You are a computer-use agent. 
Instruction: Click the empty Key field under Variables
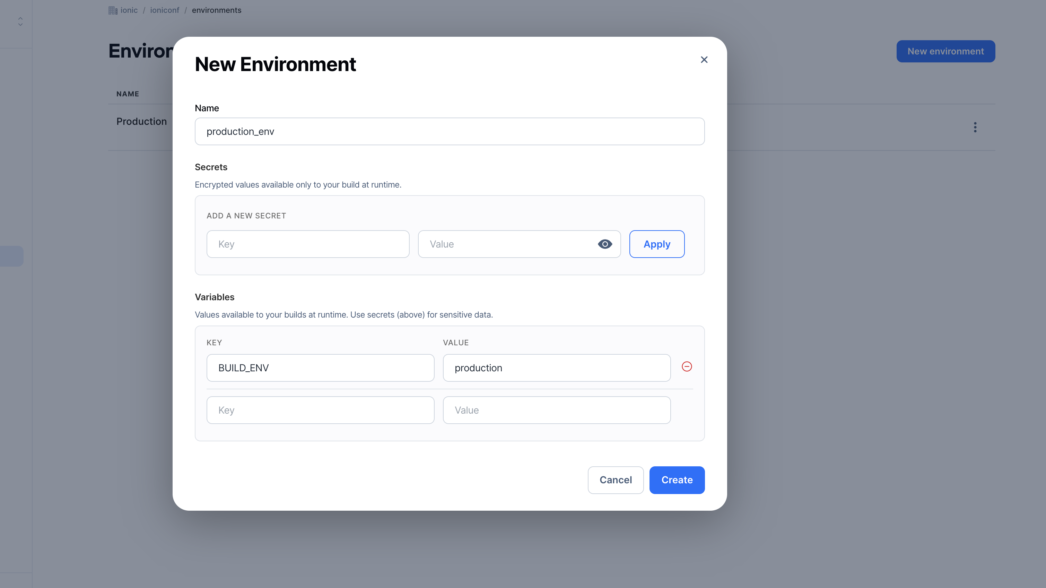tap(320, 410)
